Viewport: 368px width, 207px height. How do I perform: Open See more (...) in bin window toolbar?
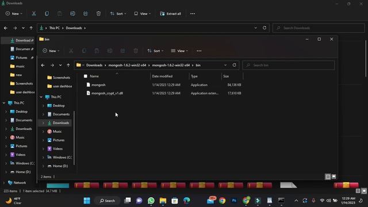point(199,51)
